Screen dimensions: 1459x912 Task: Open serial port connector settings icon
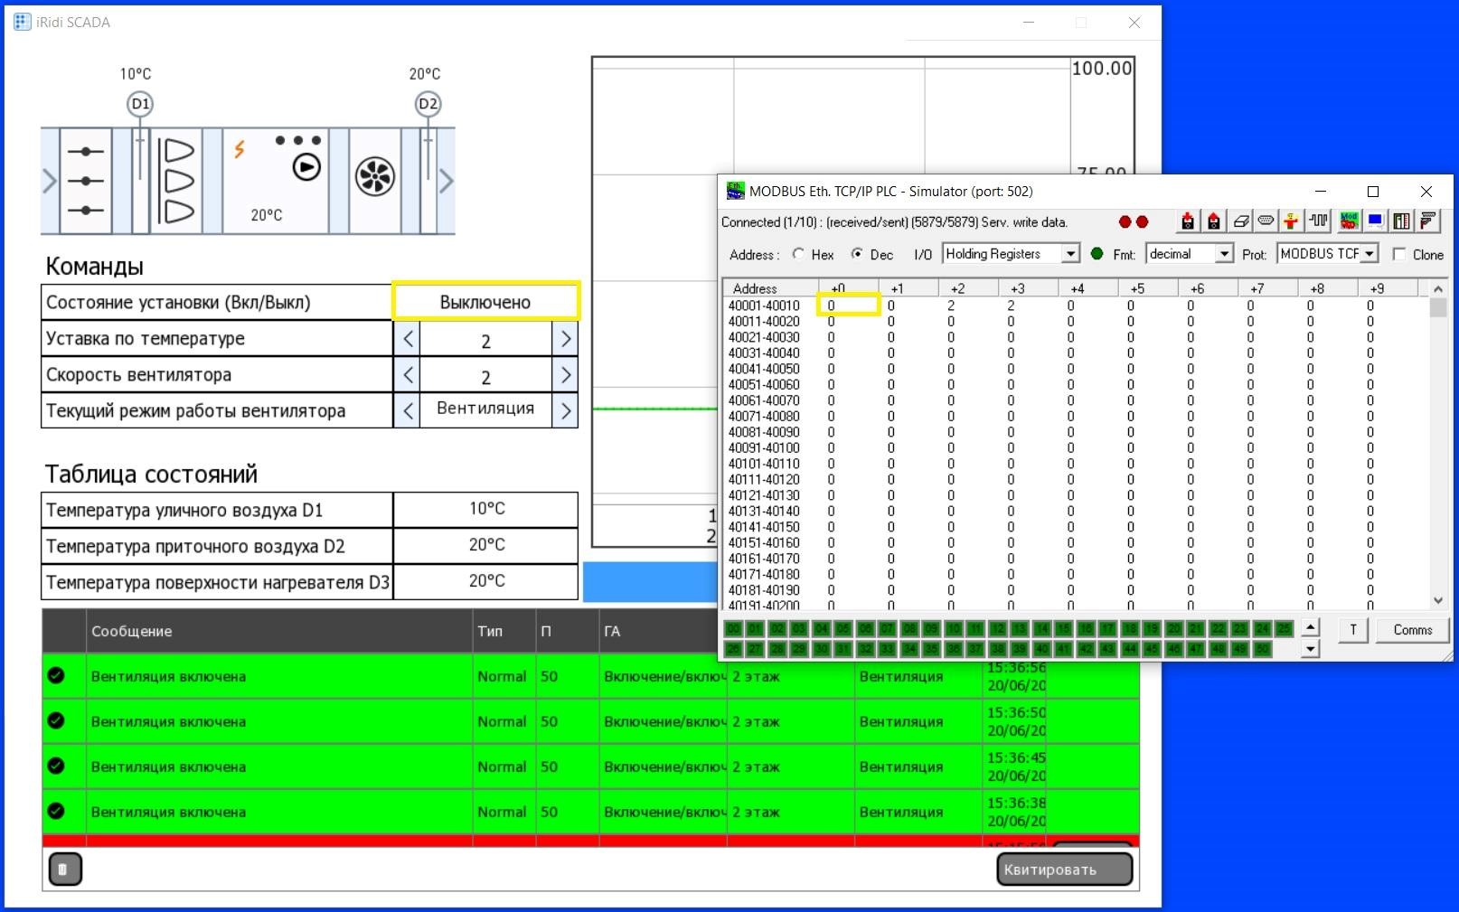pyautogui.click(x=1266, y=221)
